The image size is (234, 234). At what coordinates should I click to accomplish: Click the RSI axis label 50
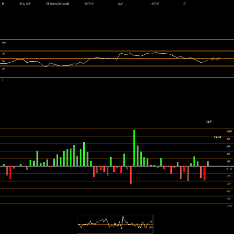coord(3,61)
